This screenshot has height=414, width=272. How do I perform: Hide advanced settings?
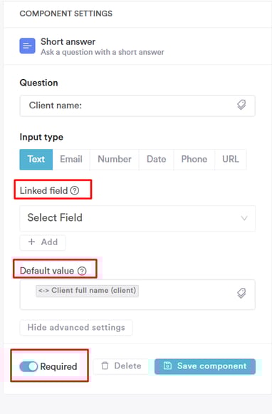pos(76,327)
